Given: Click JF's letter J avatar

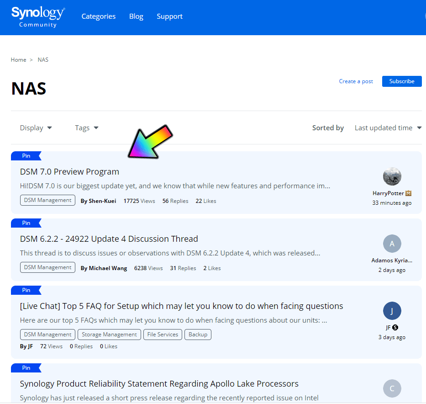Looking at the screenshot, I should tap(392, 311).
